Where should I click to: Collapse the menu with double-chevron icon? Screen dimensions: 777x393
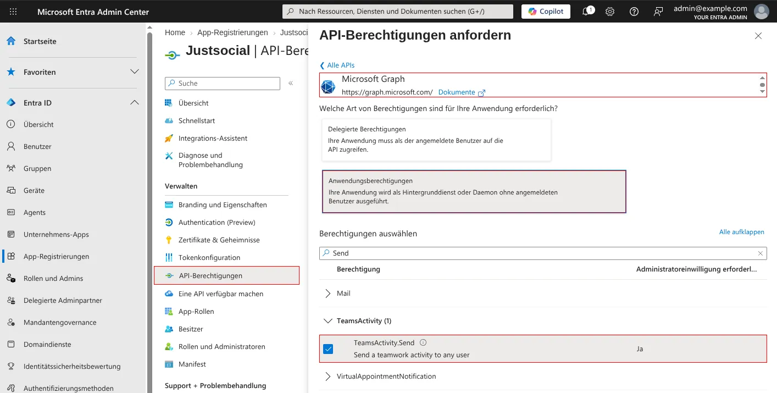click(x=291, y=83)
